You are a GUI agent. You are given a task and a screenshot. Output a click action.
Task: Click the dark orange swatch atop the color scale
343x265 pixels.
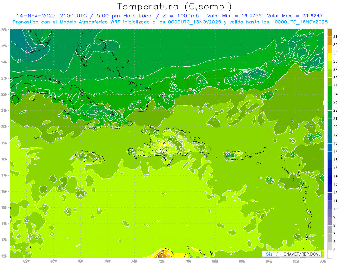(330, 33)
